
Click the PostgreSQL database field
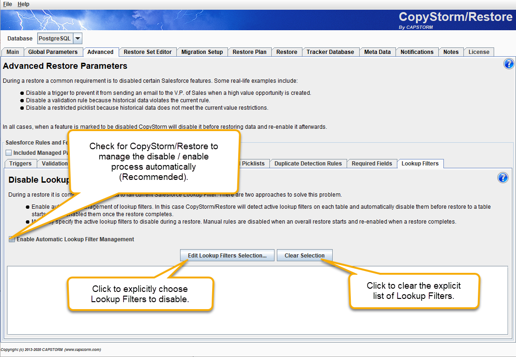coord(55,39)
